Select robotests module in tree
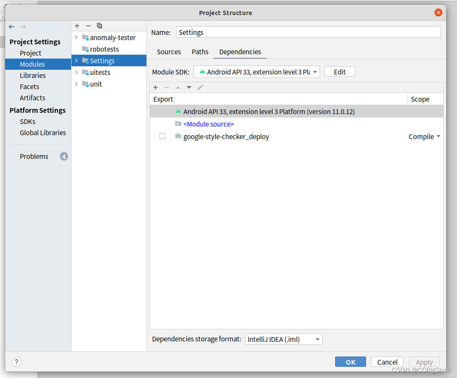 (x=104, y=49)
